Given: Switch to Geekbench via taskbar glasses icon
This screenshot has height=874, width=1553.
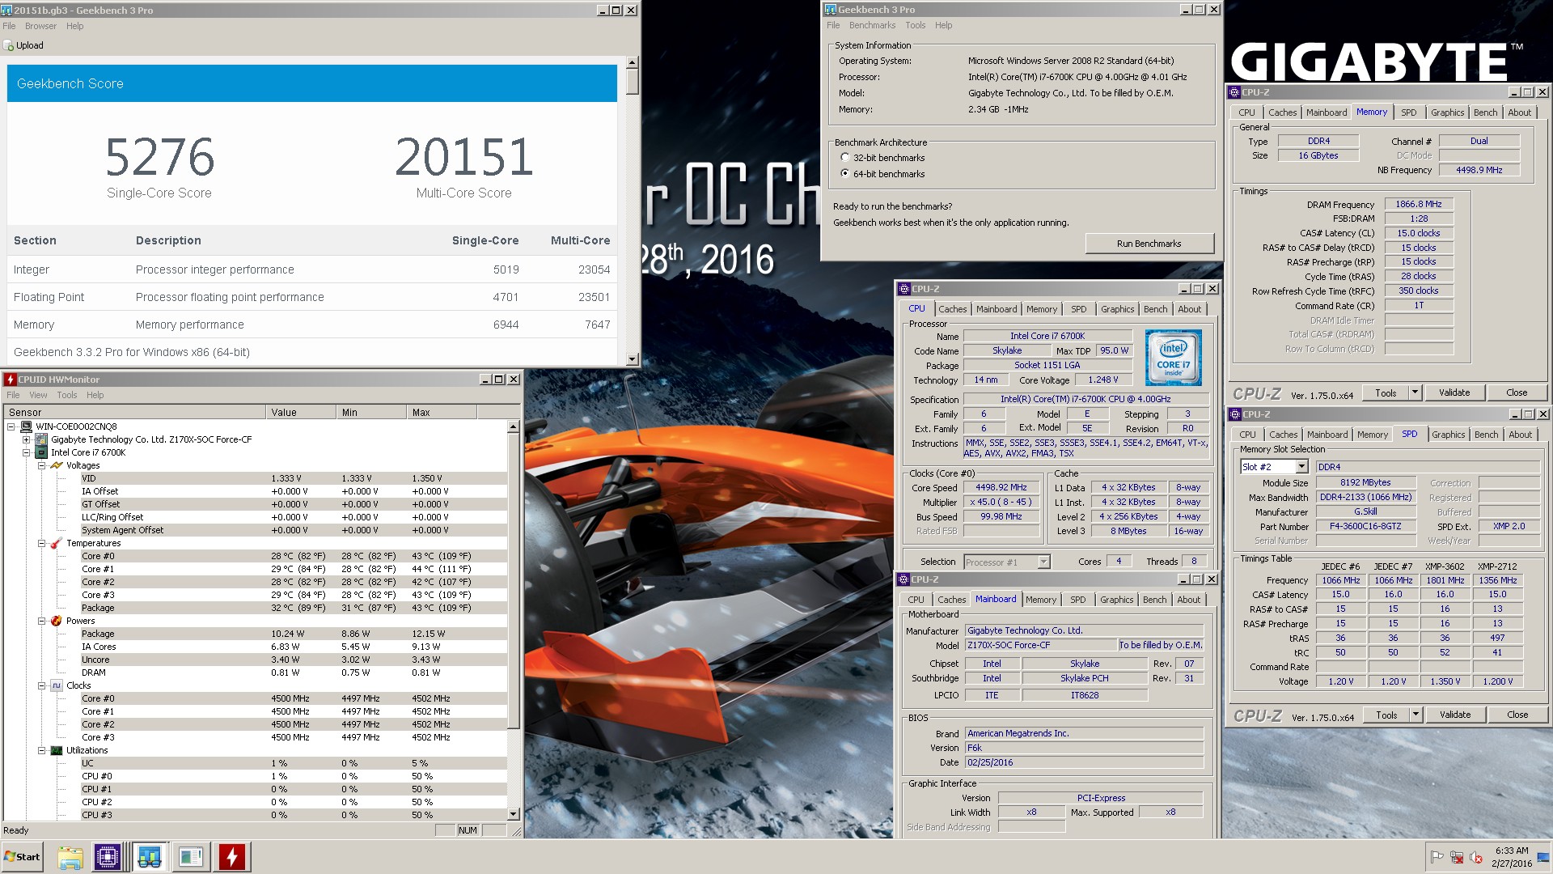Looking at the screenshot, I should pos(150,857).
